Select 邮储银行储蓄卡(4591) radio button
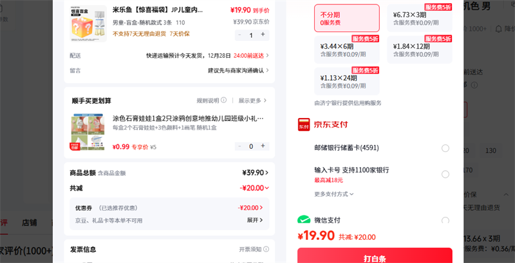 (x=445, y=148)
